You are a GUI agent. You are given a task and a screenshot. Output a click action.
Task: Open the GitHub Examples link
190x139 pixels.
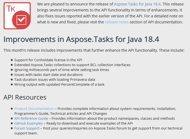[x=29, y=123]
